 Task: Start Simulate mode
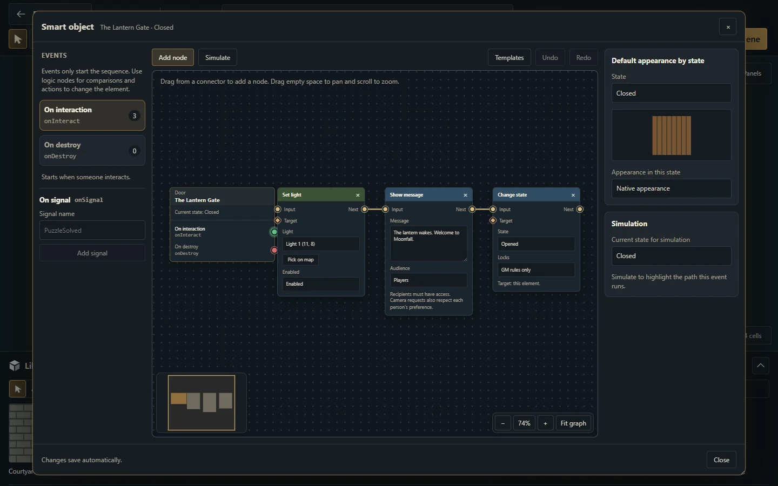[218, 58]
